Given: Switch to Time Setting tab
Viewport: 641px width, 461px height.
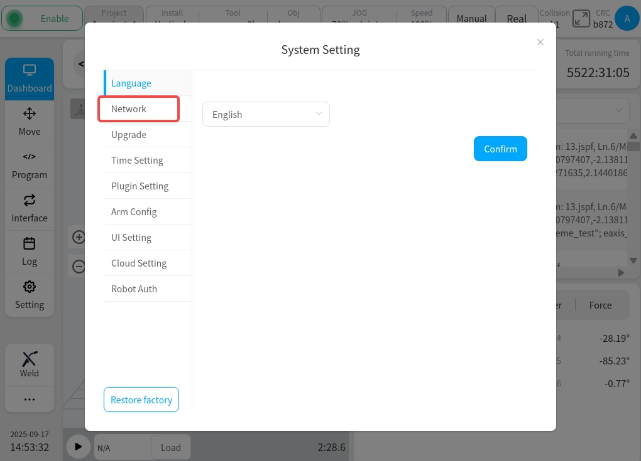Looking at the screenshot, I should click(137, 160).
